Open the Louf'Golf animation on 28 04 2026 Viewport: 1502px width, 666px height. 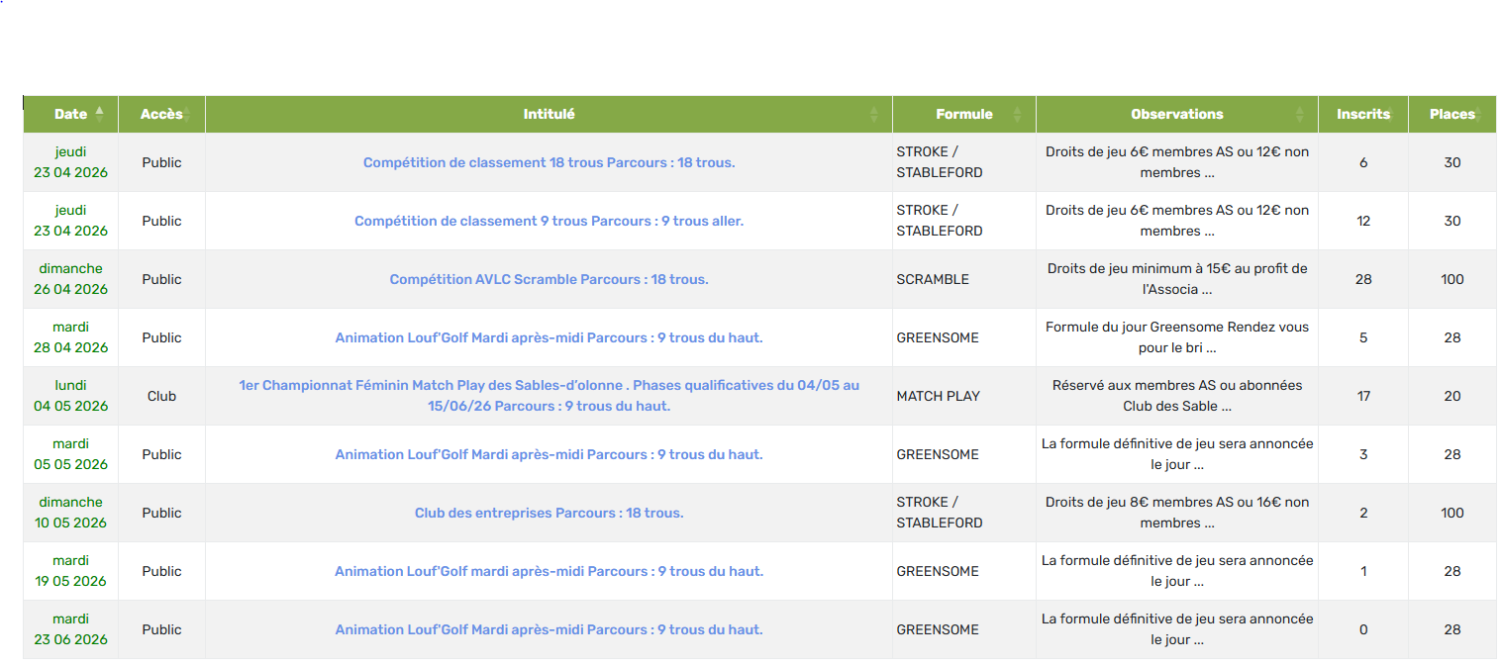(x=549, y=337)
